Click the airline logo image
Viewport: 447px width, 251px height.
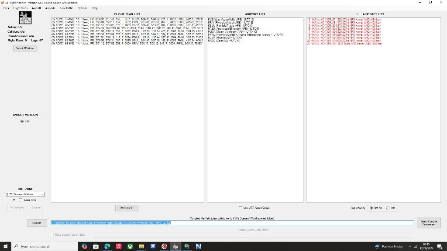click(25, 18)
